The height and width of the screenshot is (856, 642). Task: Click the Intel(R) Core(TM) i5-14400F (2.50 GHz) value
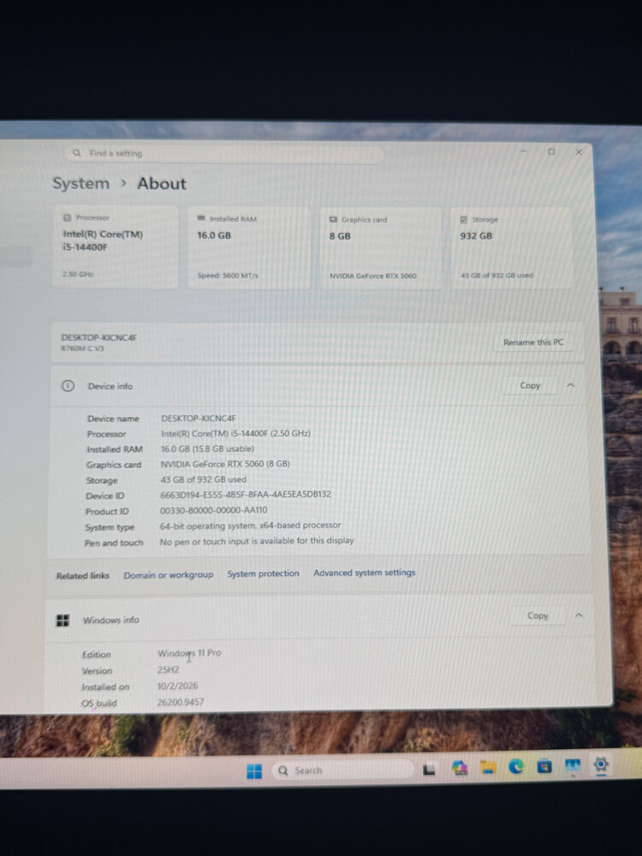coord(235,433)
